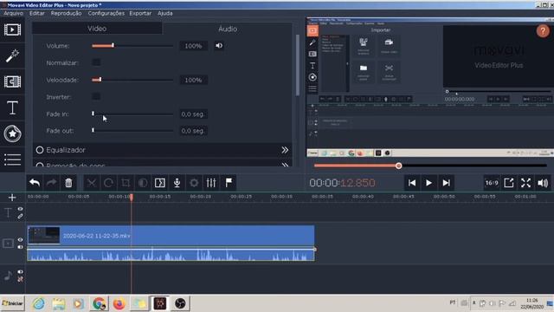The height and width of the screenshot is (312, 554).
Task: Mute the music audio track
Action: tap(21, 272)
